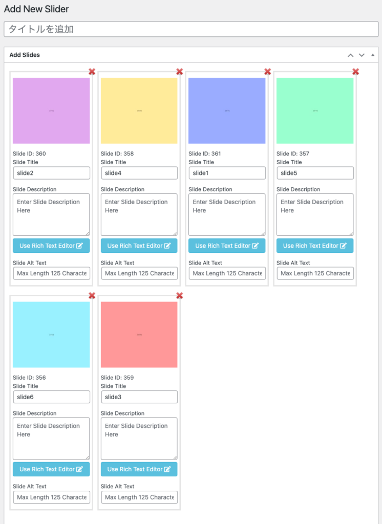The height and width of the screenshot is (524, 382).
Task: Focus the slide4 description text area
Action: tap(139, 214)
